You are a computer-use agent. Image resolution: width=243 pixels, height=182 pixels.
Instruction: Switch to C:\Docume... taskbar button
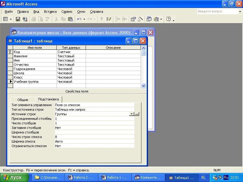point(48,177)
